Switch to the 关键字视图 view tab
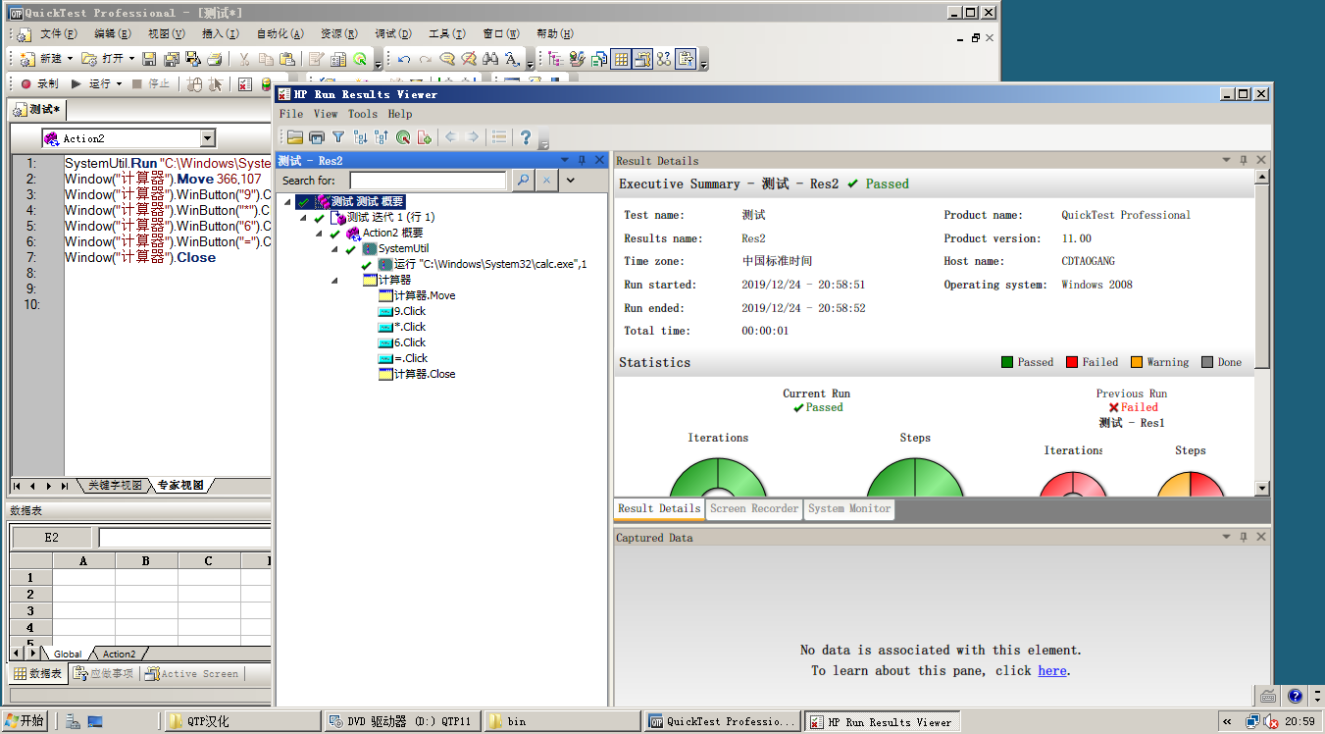The height and width of the screenshot is (734, 1325). 115,486
